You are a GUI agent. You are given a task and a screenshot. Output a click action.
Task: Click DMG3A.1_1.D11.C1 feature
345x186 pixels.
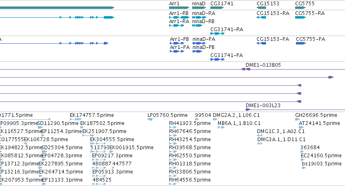click(x=281, y=139)
